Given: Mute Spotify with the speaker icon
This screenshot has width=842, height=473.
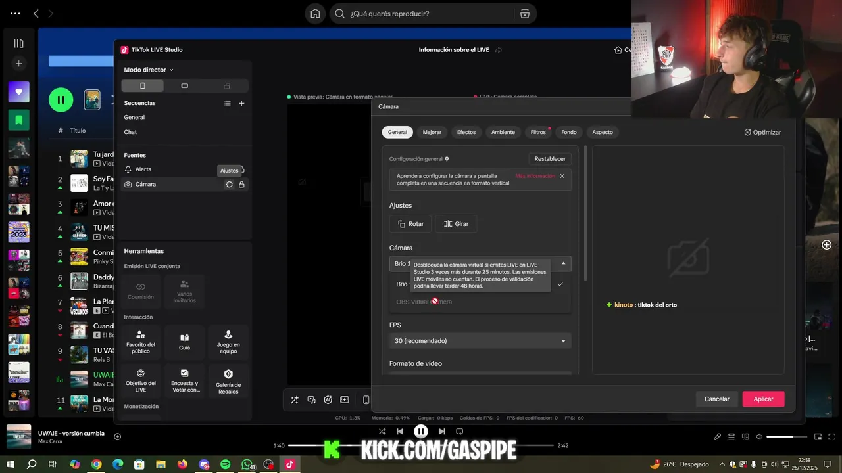Looking at the screenshot, I should [x=759, y=437].
